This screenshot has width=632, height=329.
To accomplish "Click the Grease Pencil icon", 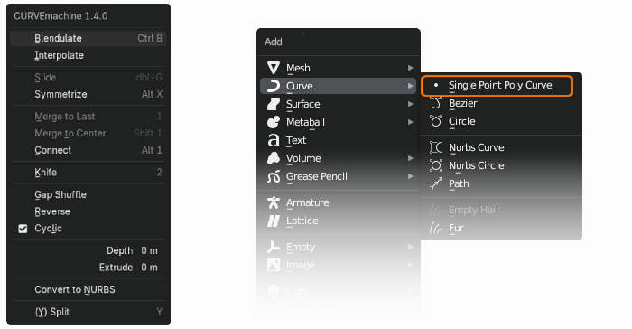I will (274, 176).
